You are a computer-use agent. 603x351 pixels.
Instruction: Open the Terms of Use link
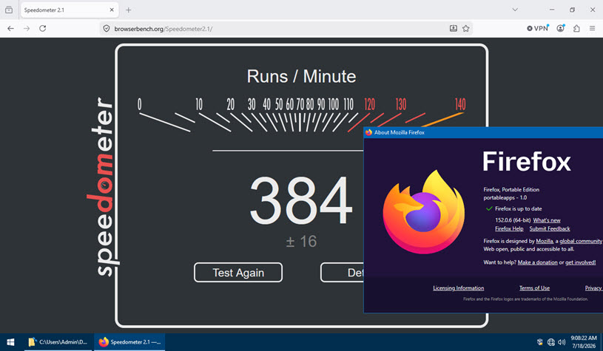coord(534,288)
